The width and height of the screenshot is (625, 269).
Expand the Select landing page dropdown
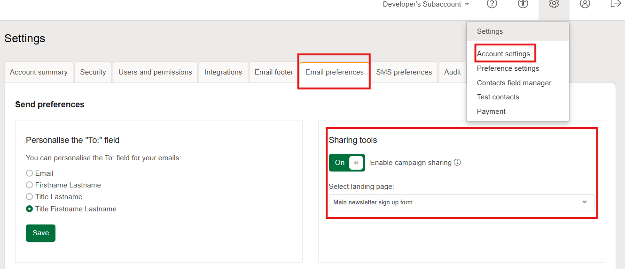461,202
